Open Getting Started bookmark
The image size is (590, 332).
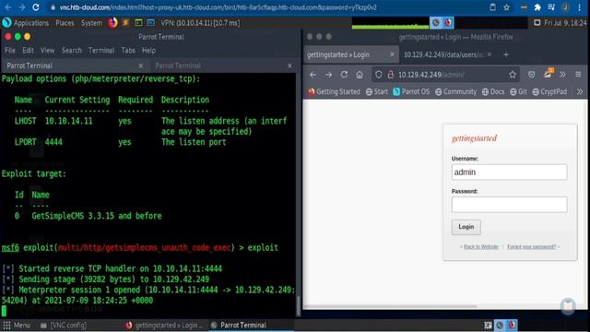pyautogui.click(x=334, y=92)
